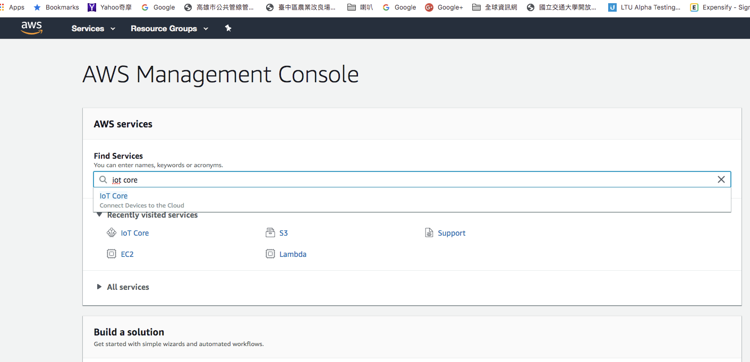Click the S3 service icon in recents
Image resolution: width=750 pixels, height=362 pixels.
click(270, 232)
